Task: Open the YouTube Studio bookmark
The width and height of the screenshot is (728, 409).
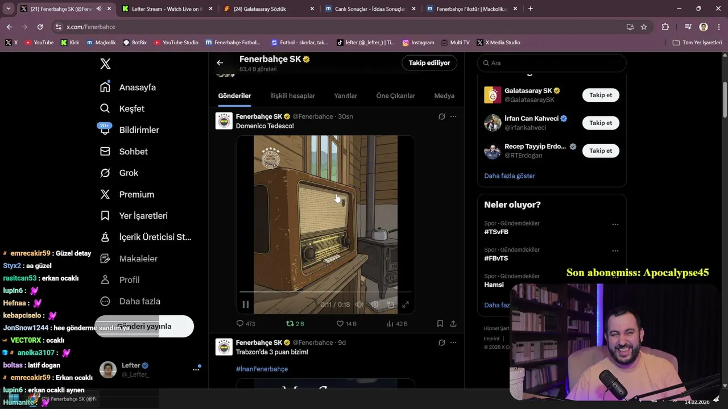Action: 176,43
